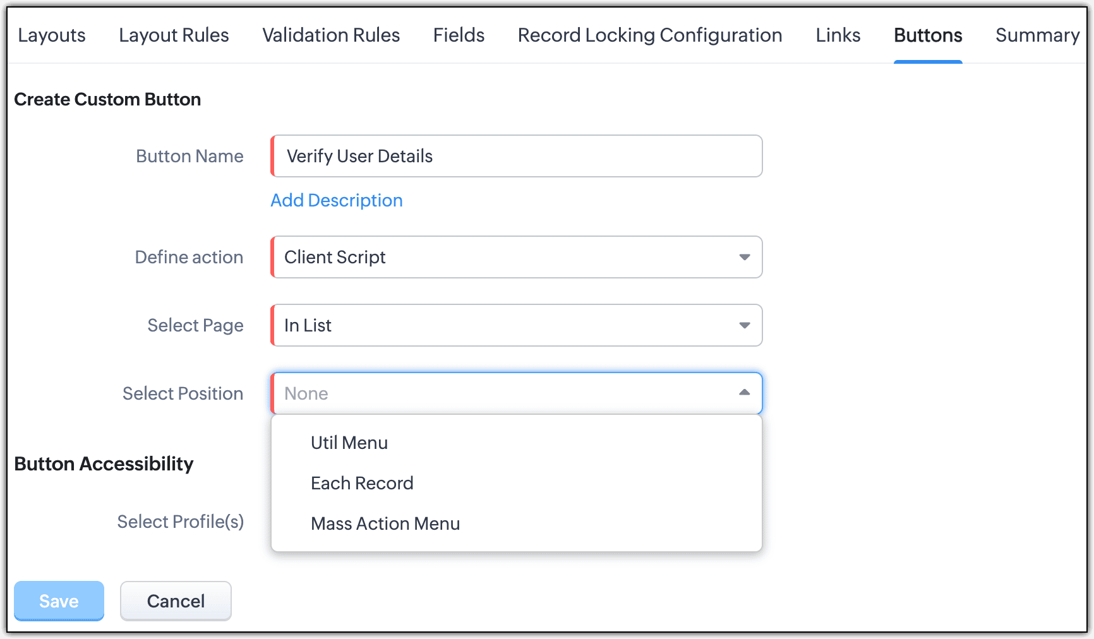The width and height of the screenshot is (1094, 639).
Task: Select the Record Locking Configuration tab
Action: point(650,35)
